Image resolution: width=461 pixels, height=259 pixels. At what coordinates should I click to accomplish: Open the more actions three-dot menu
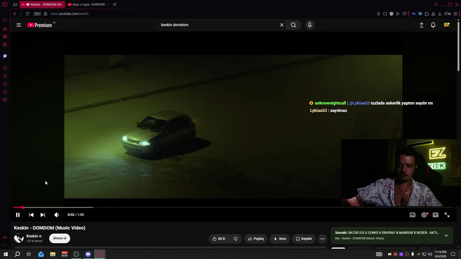click(x=322, y=238)
